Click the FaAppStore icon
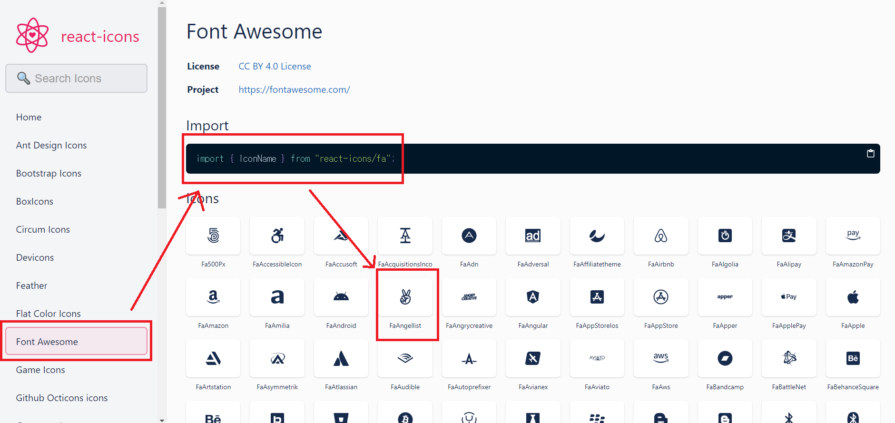The image size is (895, 423). 661,297
